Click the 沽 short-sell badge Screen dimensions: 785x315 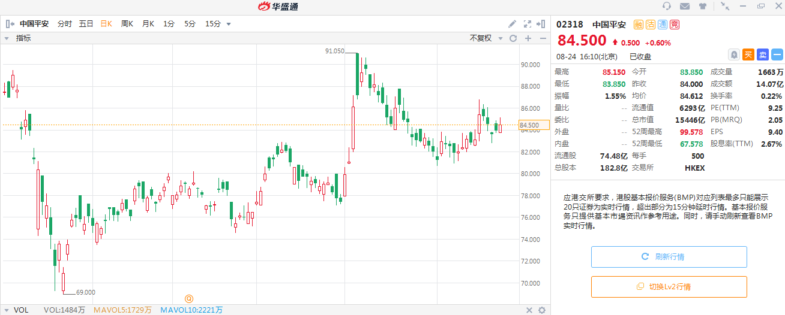tap(650, 25)
